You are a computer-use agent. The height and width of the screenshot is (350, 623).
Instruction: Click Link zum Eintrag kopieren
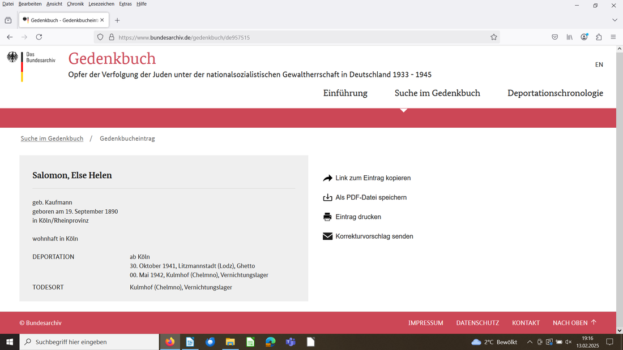point(373,178)
